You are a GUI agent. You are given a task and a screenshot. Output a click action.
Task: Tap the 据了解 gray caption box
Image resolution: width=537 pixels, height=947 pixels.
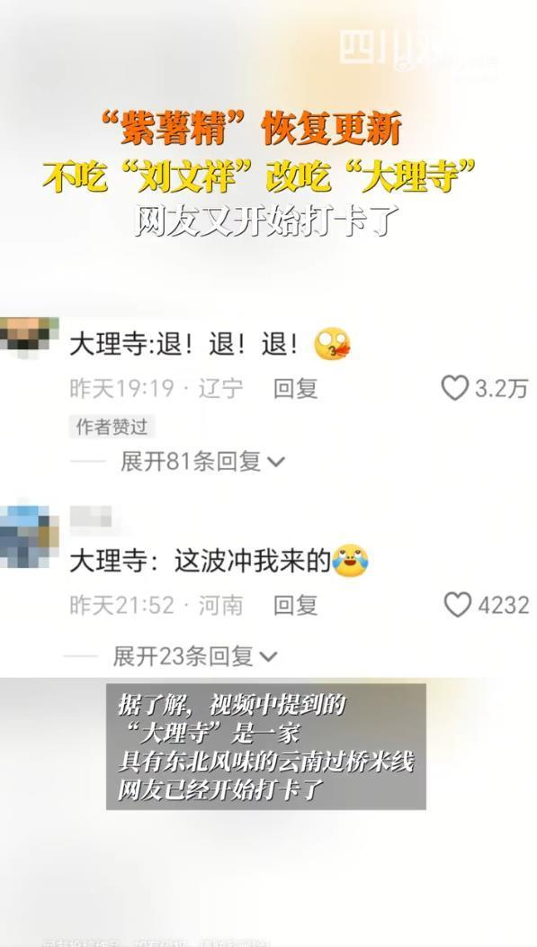point(266,746)
